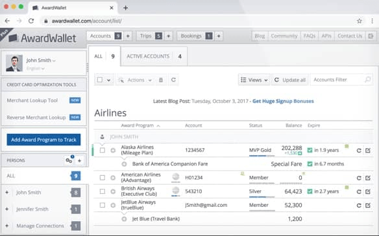Viewport: 379px width, 236px height.
Task: Click British Airways Silver status progress bar
Action: [262, 197]
